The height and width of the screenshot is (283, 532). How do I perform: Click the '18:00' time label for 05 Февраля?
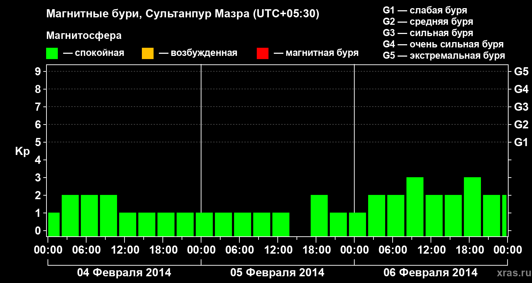click(316, 250)
